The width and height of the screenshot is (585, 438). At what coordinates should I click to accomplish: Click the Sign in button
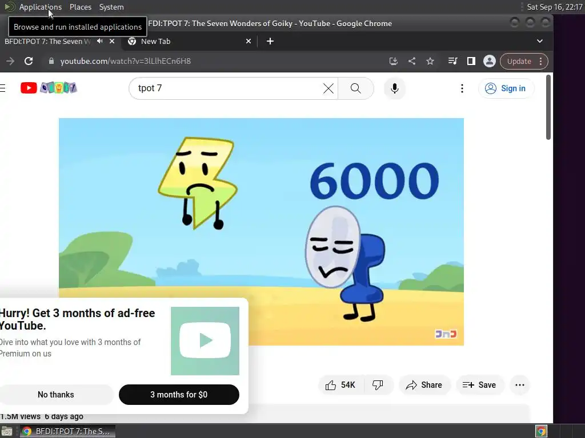pyautogui.click(x=506, y=88)
